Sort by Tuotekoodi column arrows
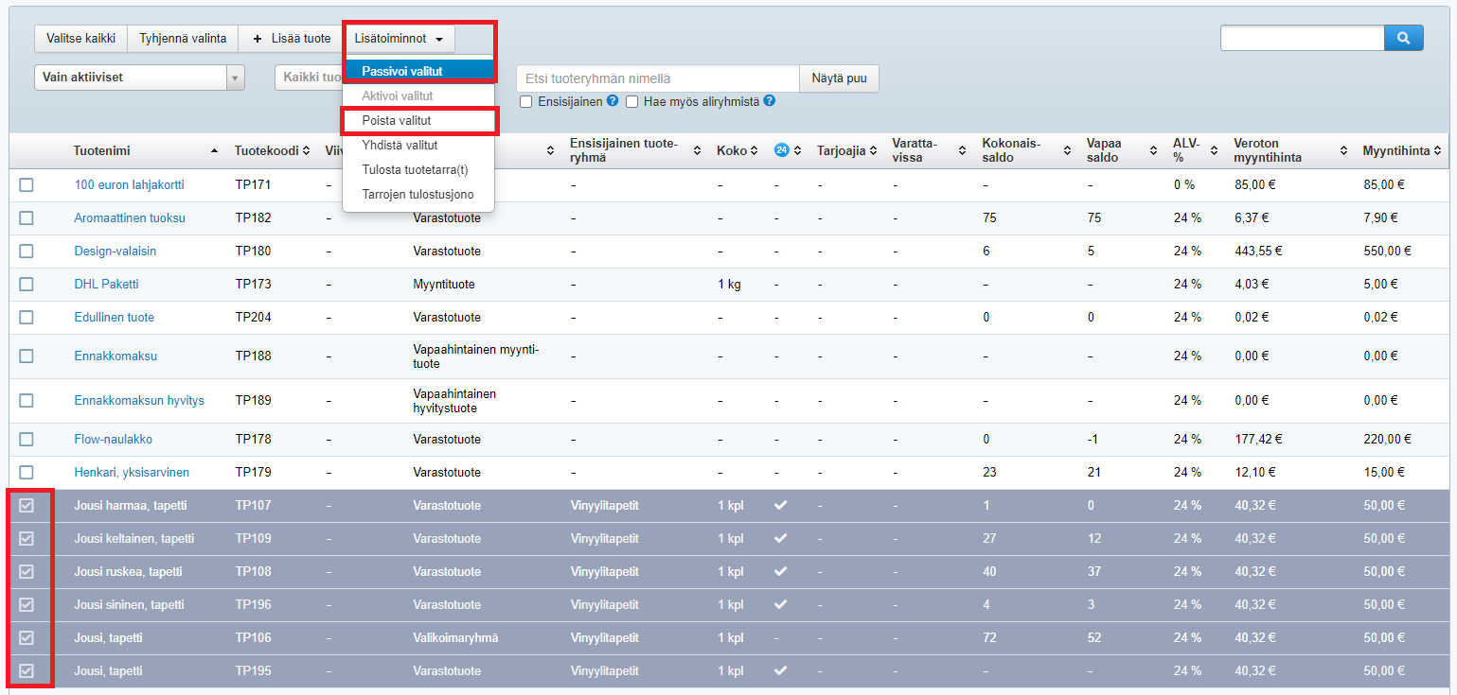Screen dimensions: 1457x695 (x=306, y=150)
